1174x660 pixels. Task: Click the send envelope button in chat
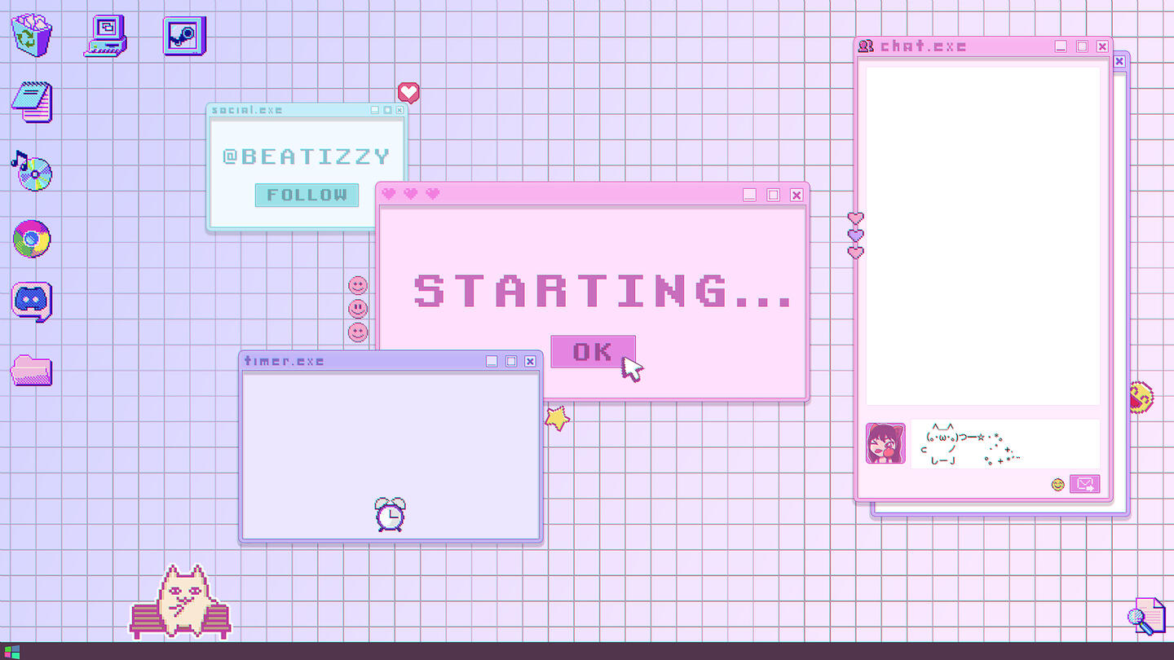1084,484
